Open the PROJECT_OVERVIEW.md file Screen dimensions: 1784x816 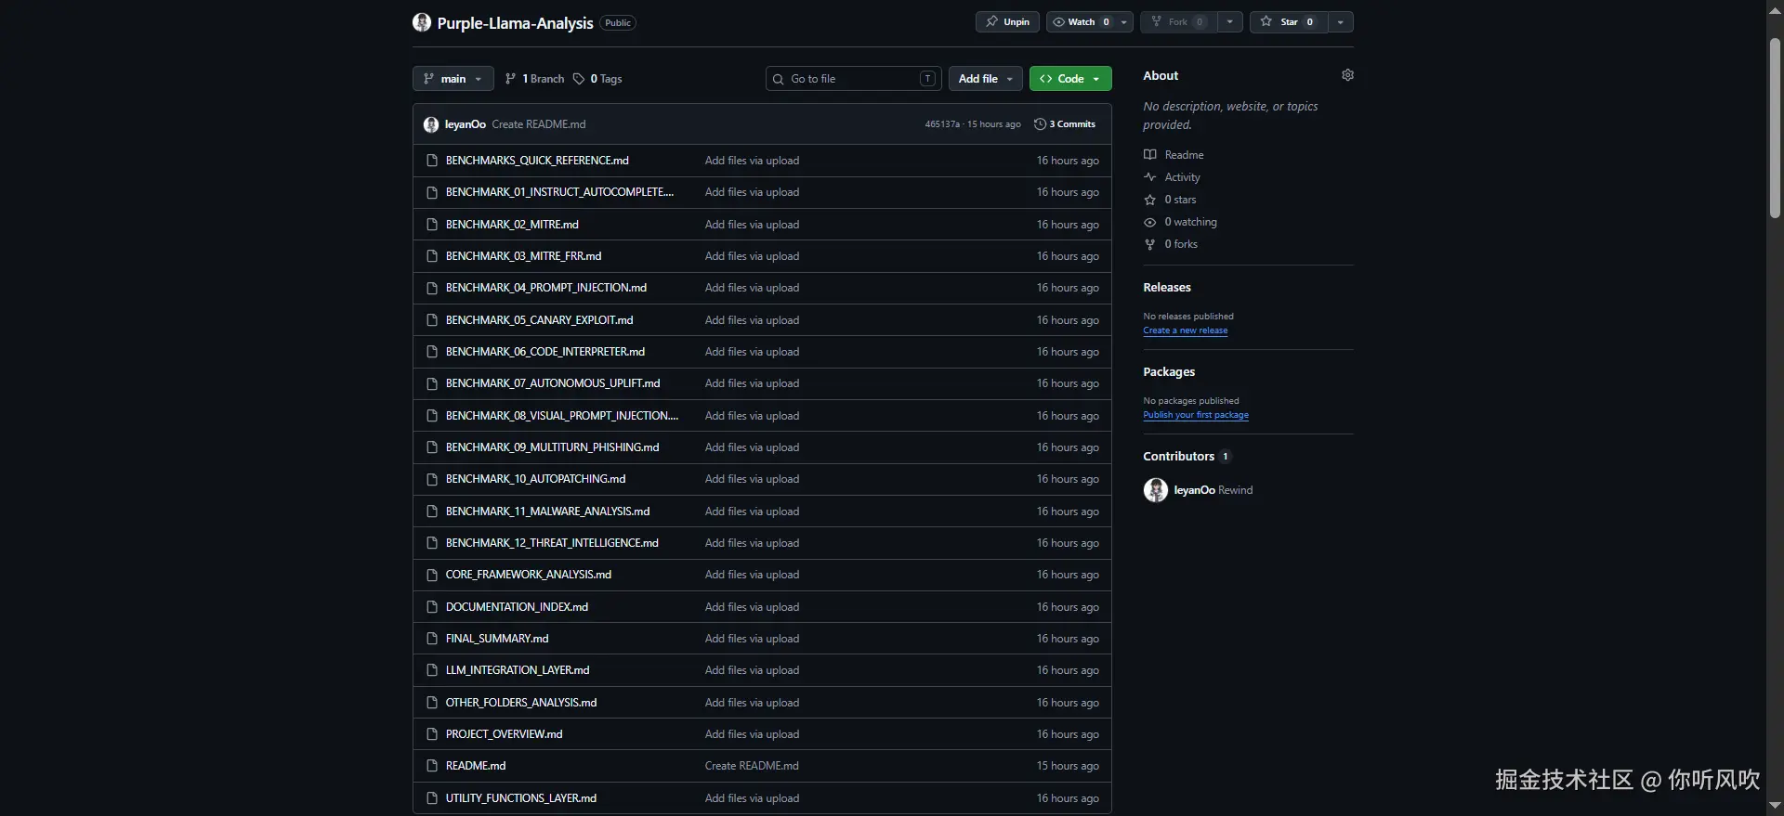pos(504,734)
